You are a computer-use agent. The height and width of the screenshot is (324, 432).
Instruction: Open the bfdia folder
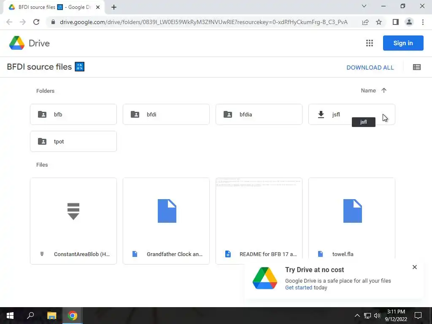(259, 114)
